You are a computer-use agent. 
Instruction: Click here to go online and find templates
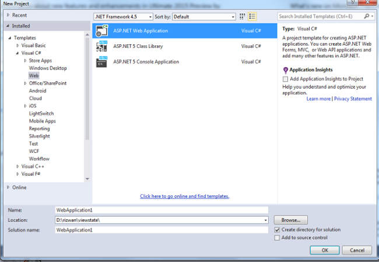point(184,196)
